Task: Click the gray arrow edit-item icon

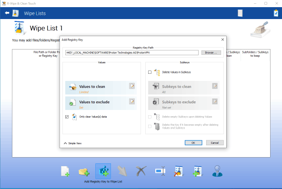Action: [122, 171]
